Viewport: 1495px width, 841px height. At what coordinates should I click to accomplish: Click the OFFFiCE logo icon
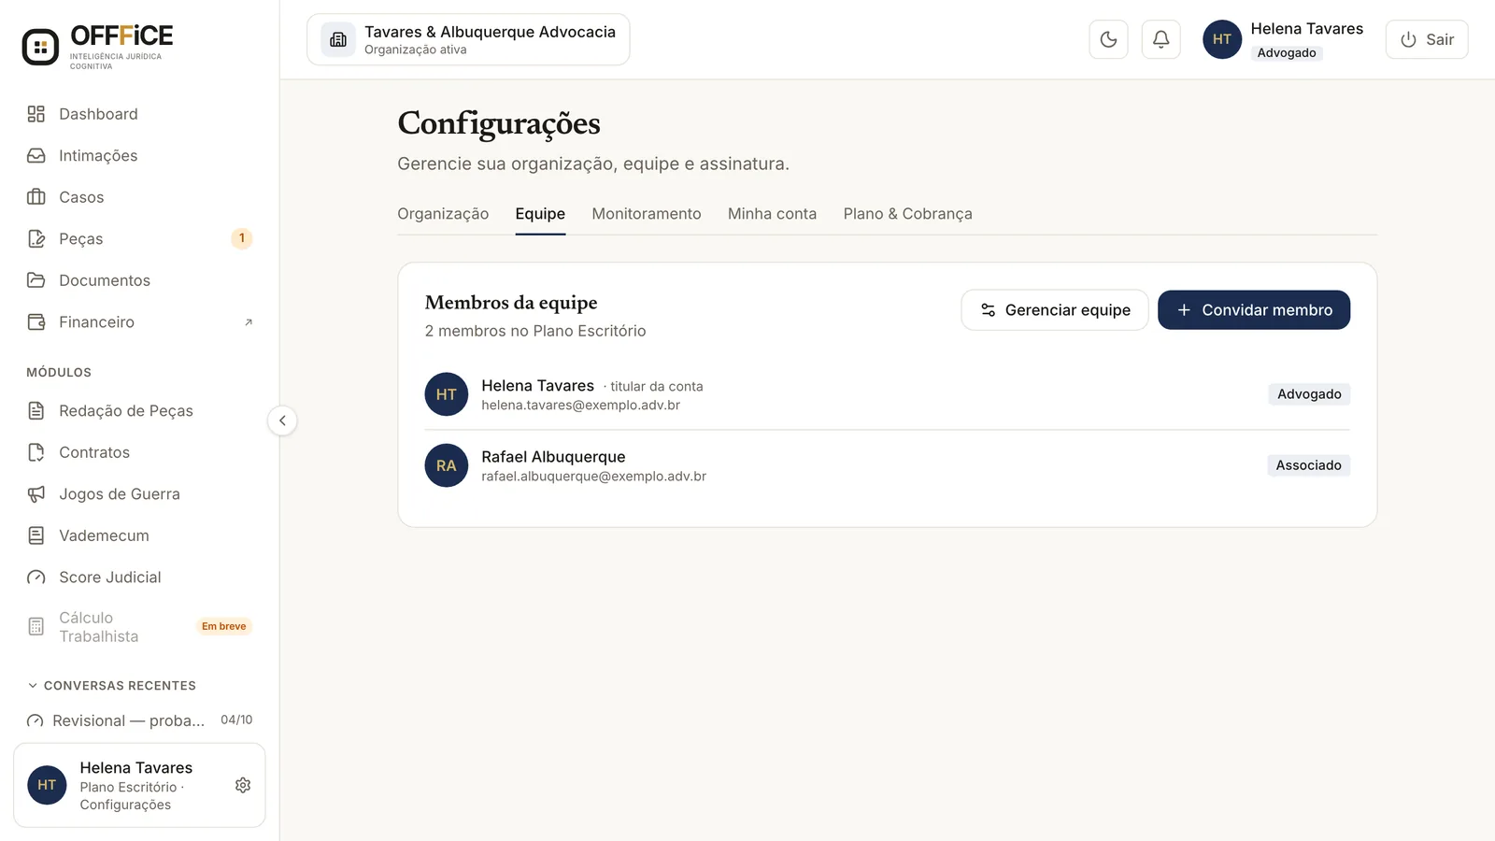tap(40, 47)
